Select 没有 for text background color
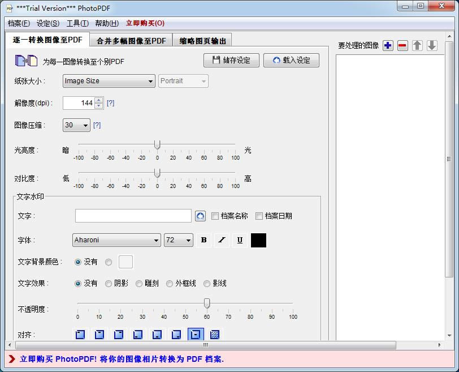 tap(78, 262)
